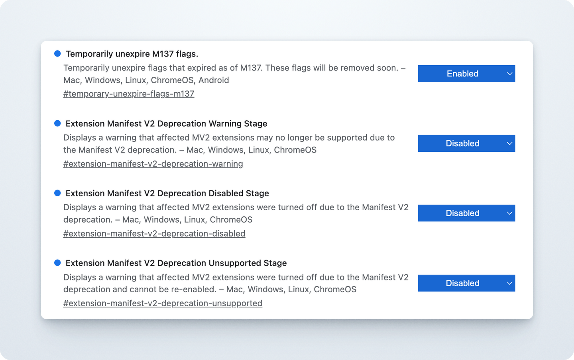The height and width of the screenshot is (360, 574).
Task: Select the title 'Temporarily unexpire M137 flags.'
Action: 132,54
